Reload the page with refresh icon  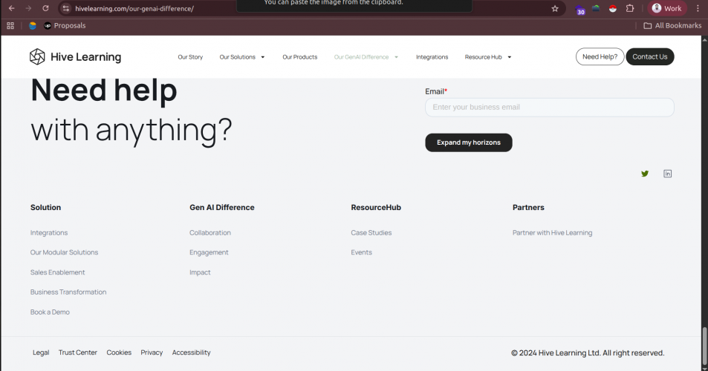45,9
